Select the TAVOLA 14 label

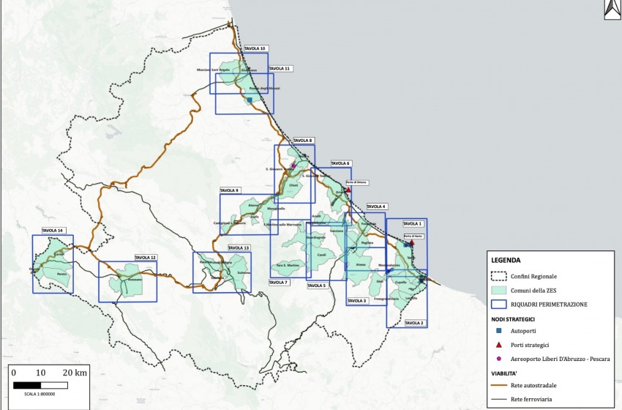pos(53,231)
